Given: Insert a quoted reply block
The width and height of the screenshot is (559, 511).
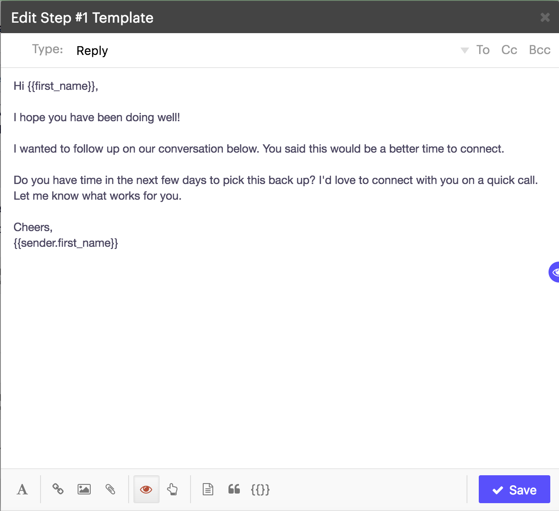Looking at the screenshot, I should 234,489.
